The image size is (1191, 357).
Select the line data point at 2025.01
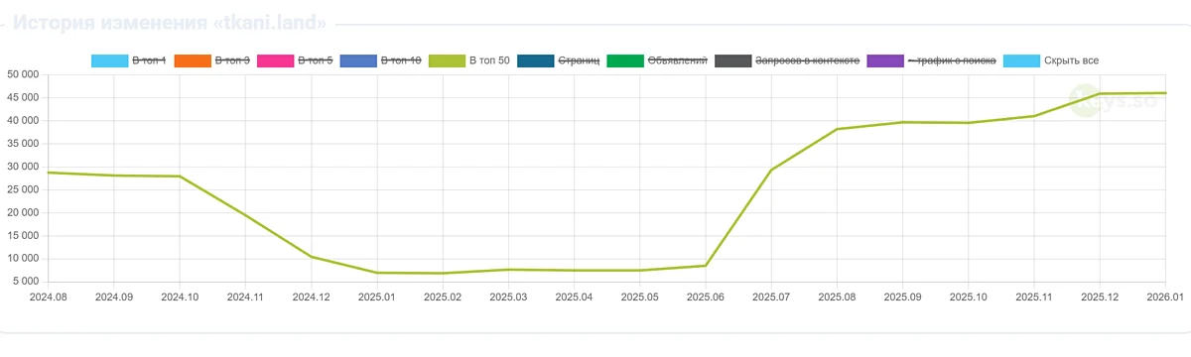click(377, 273)
